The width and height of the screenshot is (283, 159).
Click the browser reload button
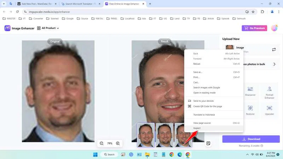point(17,12)
